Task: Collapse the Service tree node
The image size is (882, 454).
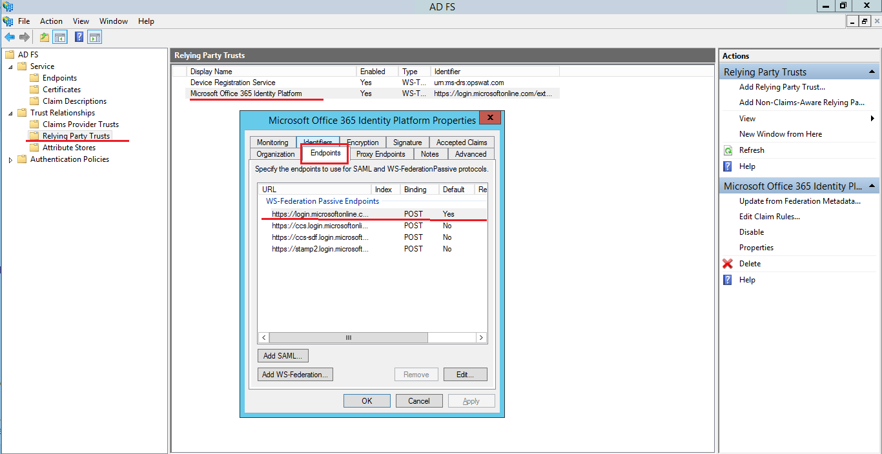Action: [x=10, y=66]
